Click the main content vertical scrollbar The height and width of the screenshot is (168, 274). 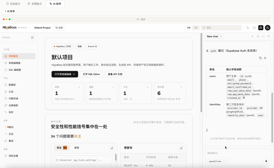201,72
